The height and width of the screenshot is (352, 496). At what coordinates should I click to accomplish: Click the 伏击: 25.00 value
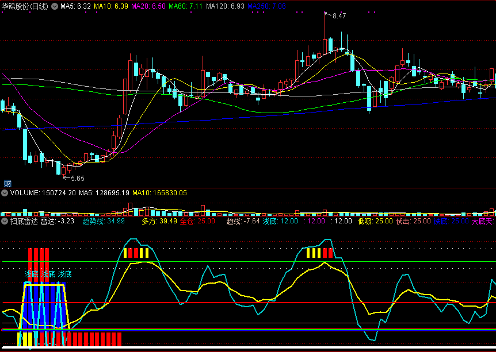[414, 221]
